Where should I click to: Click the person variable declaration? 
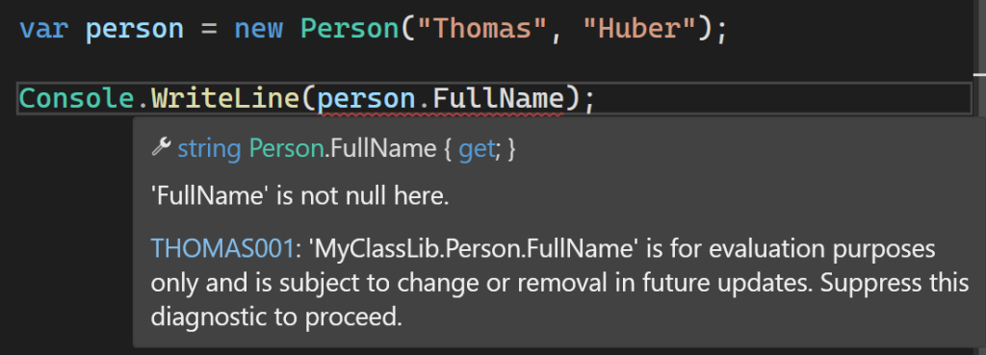point(134,30)
